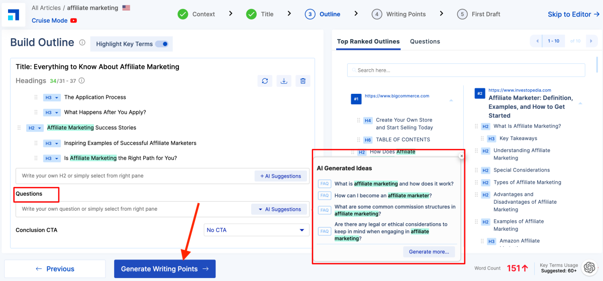Click the YouTube icon next to Cruise Mode
The image size is (603, 281).
point(74,21)
